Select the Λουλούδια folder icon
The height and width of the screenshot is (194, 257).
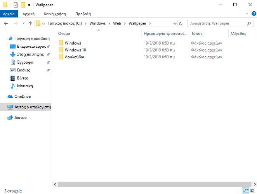pyautogui.click(x=61, y=57)
